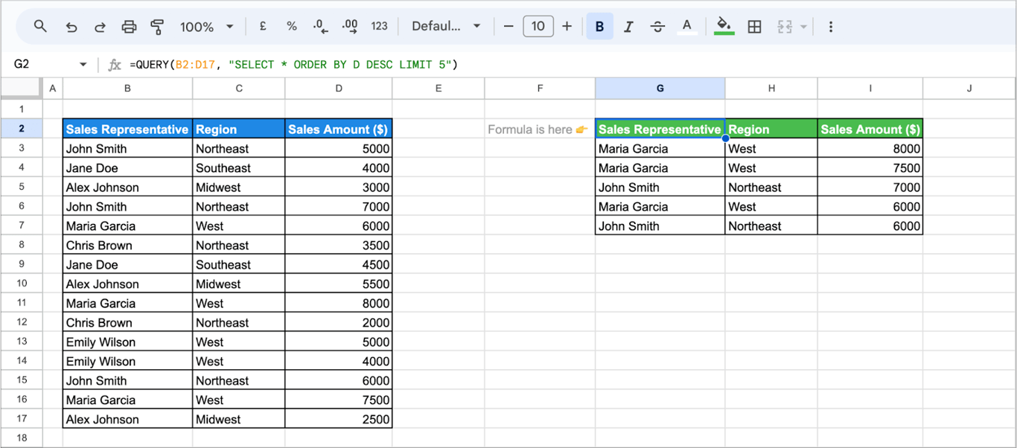
Task: Click blue header cell 'Sales Representative' in column B
Action: tap(127, 129)
